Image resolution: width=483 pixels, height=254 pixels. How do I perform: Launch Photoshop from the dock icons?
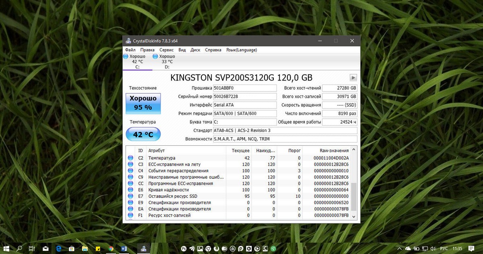click(184, 249)
